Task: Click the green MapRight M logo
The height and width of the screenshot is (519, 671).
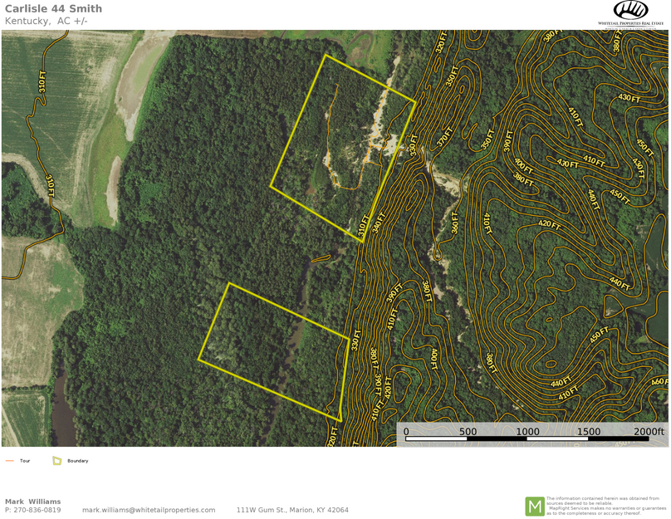Action: 534,506
